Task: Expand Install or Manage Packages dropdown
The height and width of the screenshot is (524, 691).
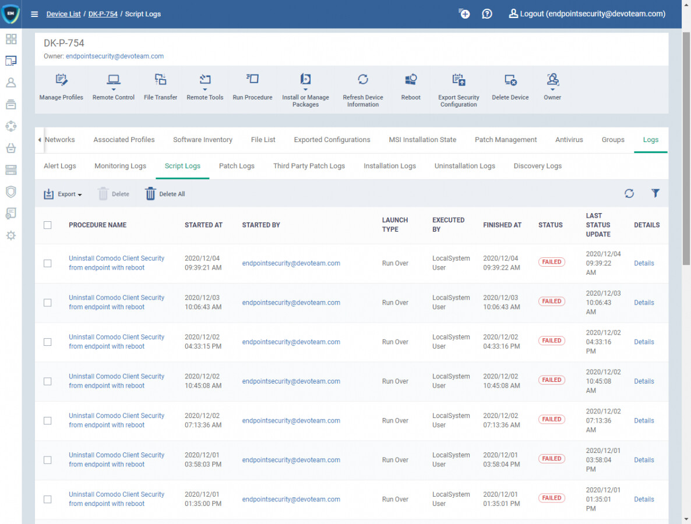Action: pyautogui.click(x=305, y=90)
